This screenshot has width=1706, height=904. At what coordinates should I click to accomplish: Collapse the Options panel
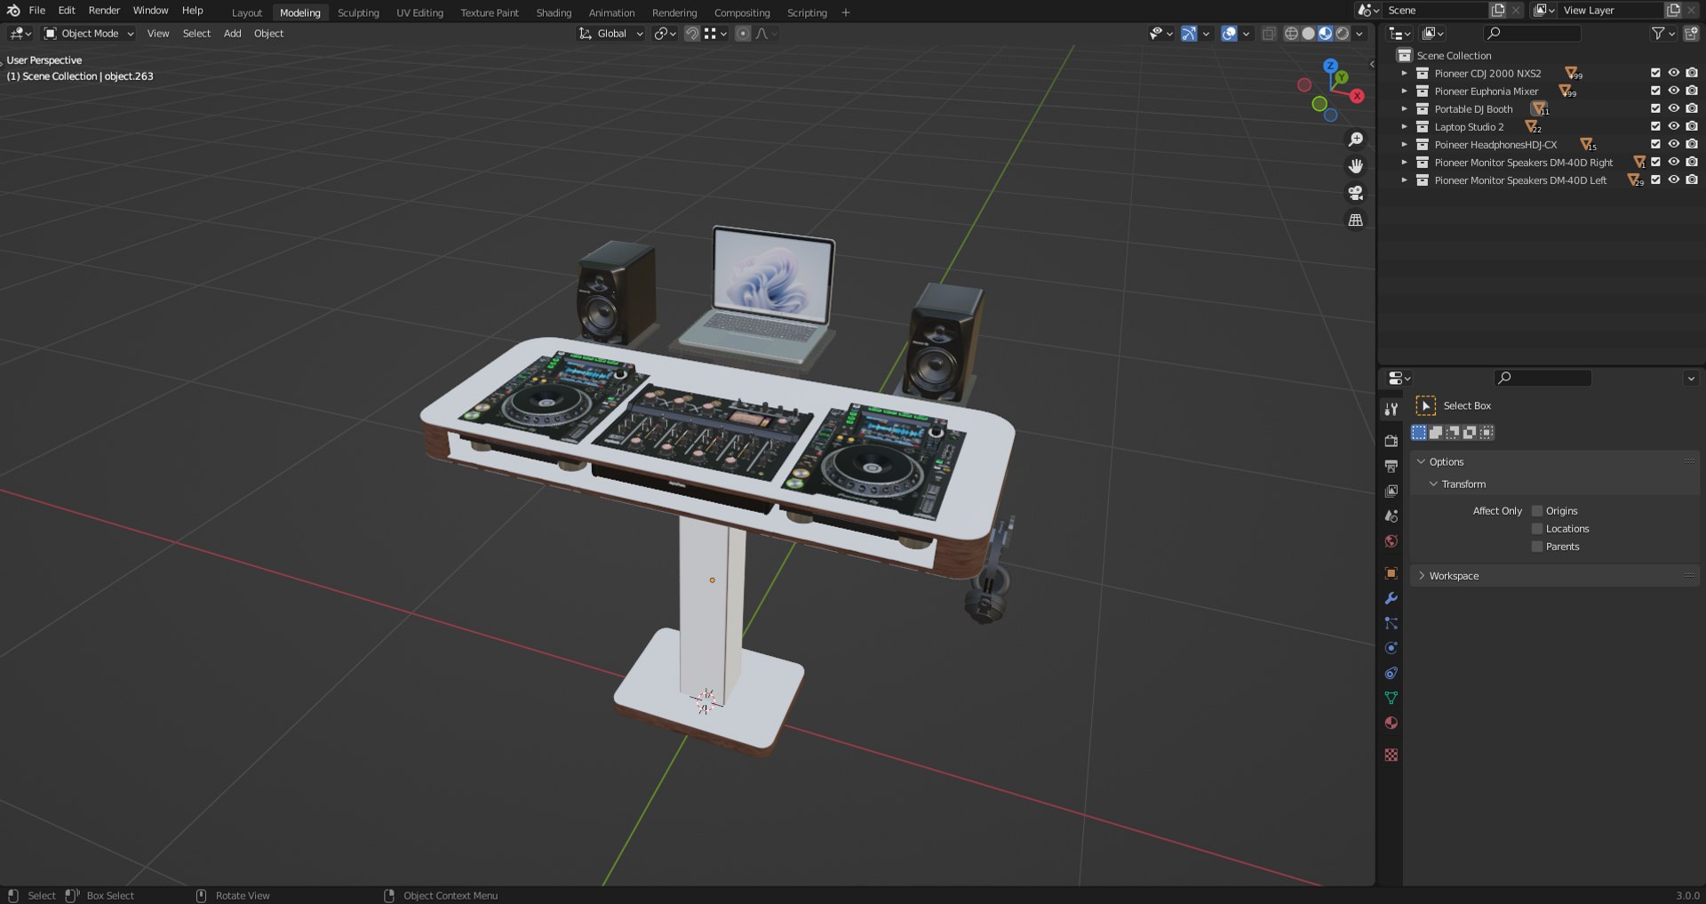click(x=1446, y=462)
